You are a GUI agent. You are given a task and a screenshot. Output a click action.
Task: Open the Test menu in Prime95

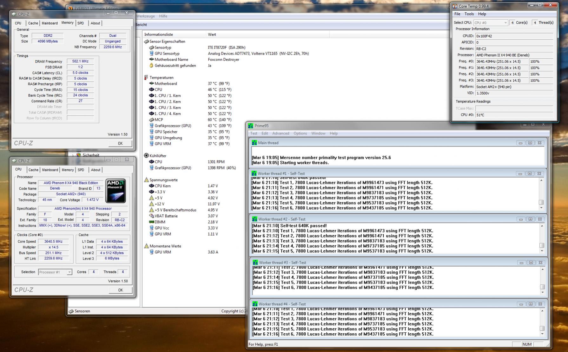click(254, 134)
